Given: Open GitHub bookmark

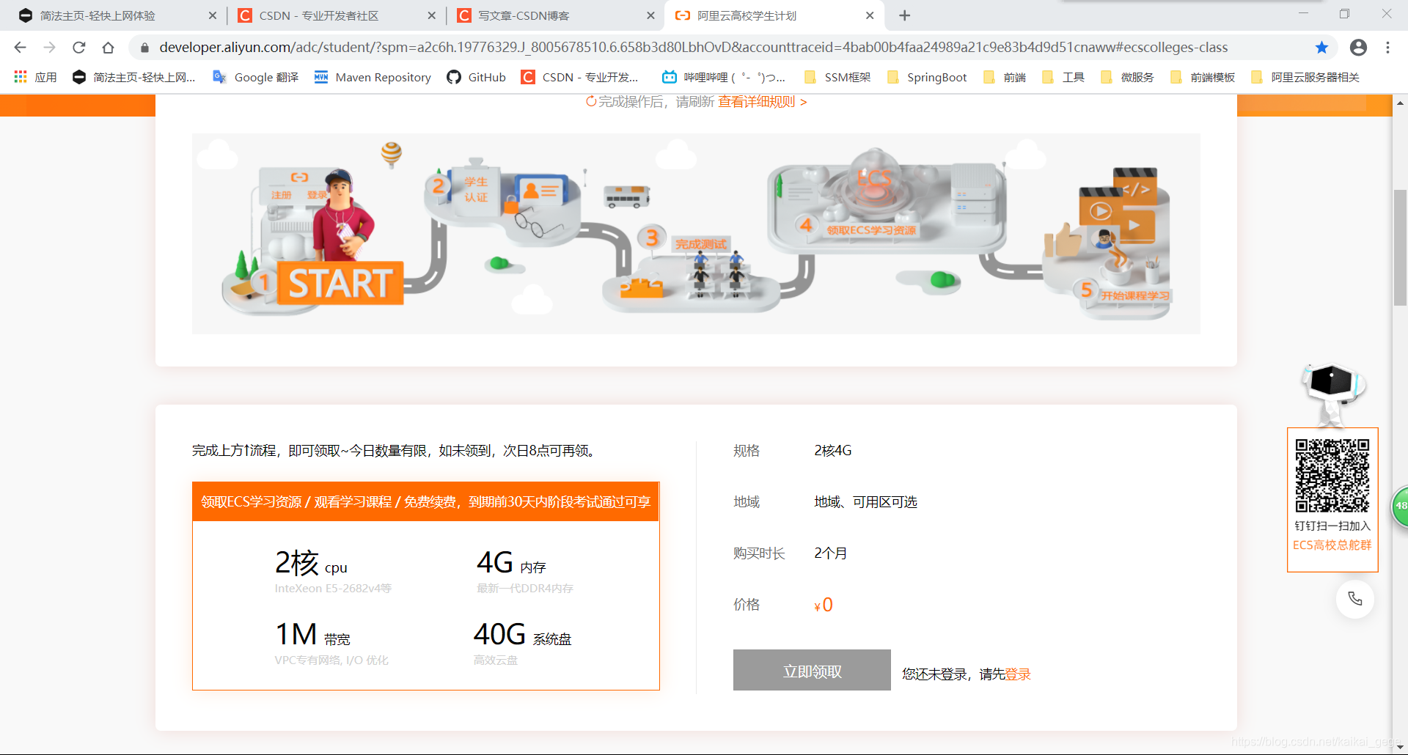Looking at the screenshot, I should tap(476, 77).
